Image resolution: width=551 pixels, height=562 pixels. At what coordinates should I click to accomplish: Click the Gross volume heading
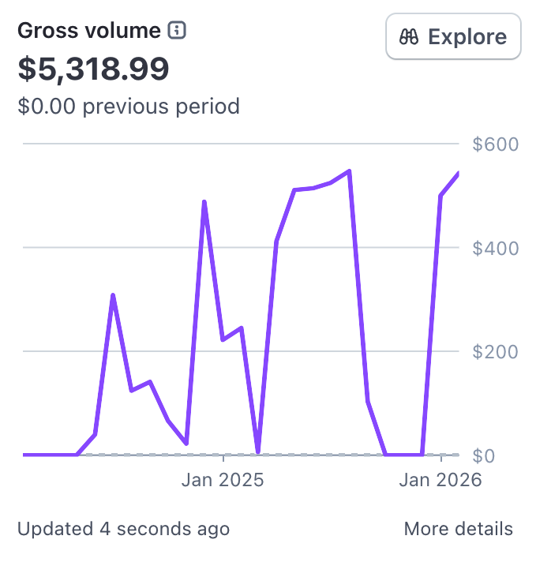(x=88, y=31)
